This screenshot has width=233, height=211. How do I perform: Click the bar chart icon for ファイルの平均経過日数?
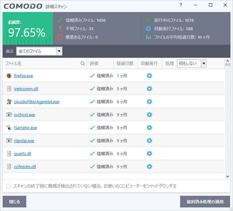point(148,37)
